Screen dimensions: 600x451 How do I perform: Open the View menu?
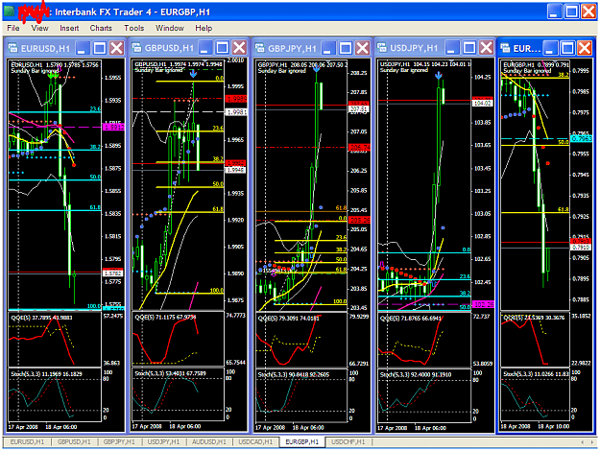coord(39,28)
